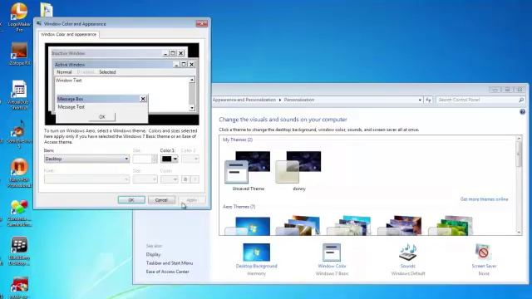Select the donny theme thumbnail
The image size is (532, 299).
click(298, 168)
